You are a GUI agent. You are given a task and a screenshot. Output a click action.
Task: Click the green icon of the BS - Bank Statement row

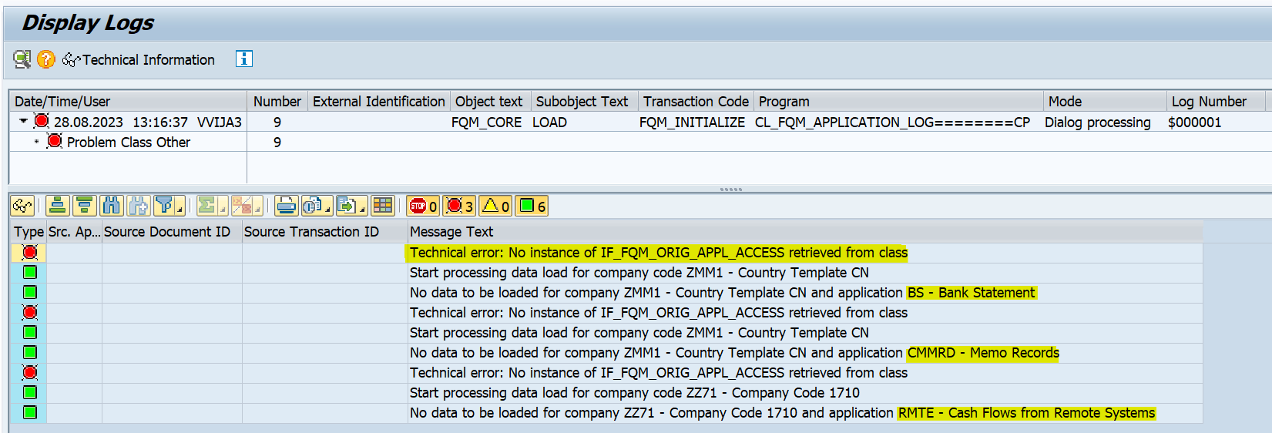point(29,292)
